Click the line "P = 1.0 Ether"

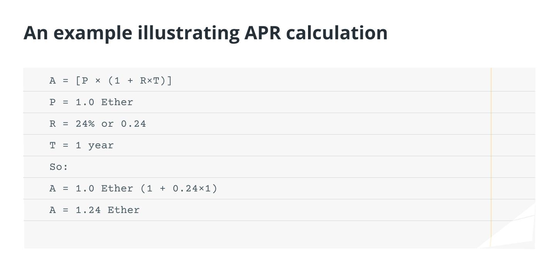(x=91, y=102)
